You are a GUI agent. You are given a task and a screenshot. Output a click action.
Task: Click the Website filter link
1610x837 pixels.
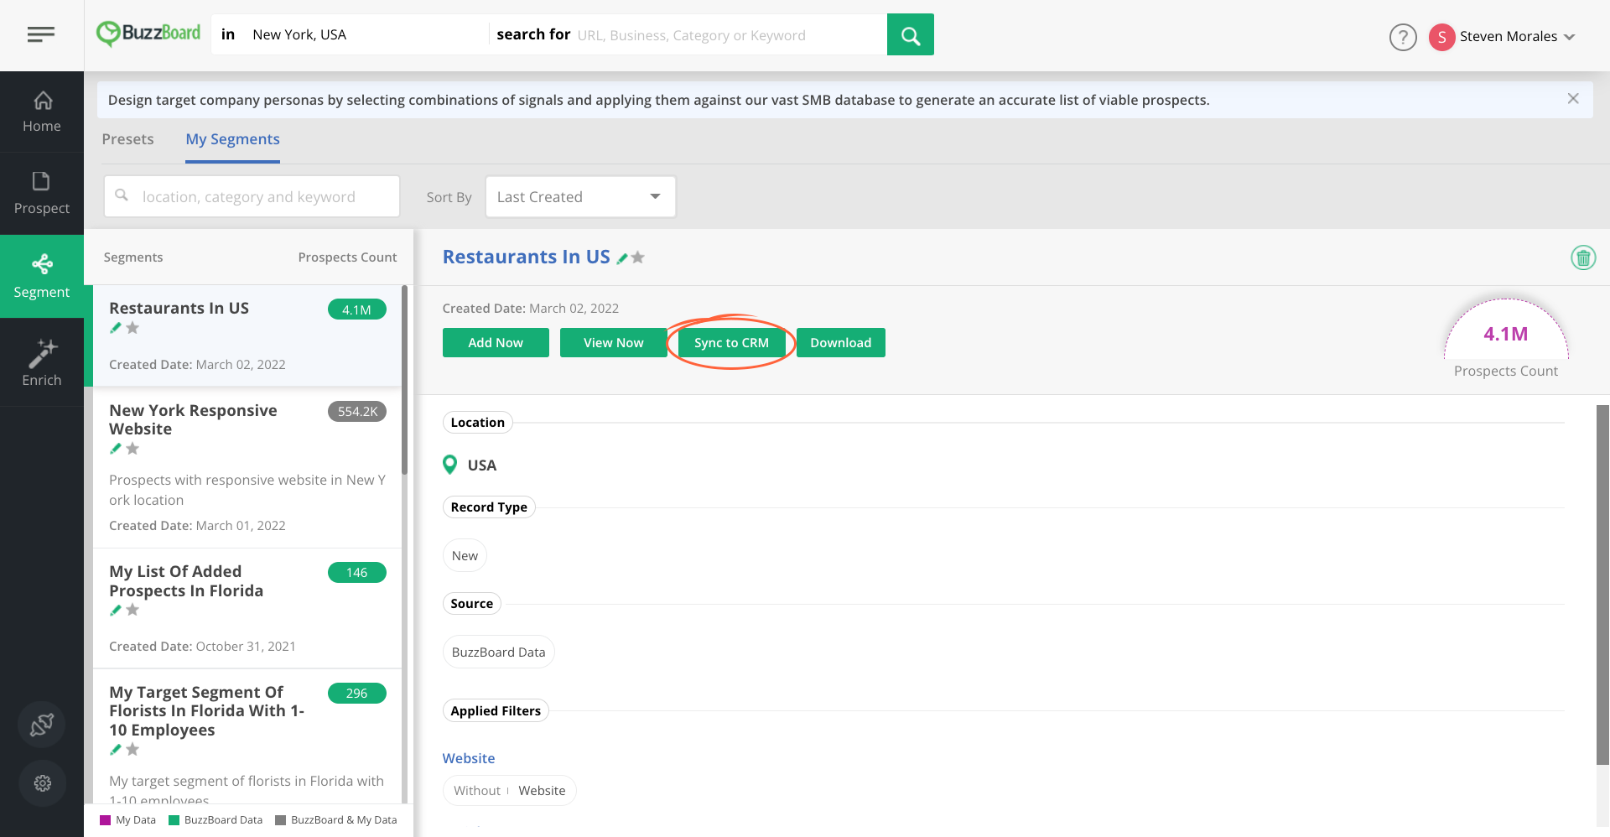tap(469, 758)
